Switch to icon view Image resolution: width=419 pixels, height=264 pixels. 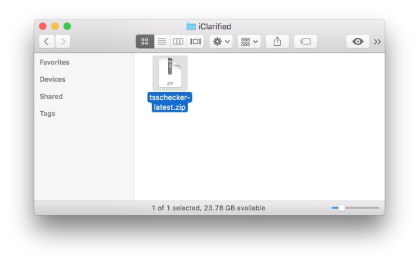click(145, 42)
